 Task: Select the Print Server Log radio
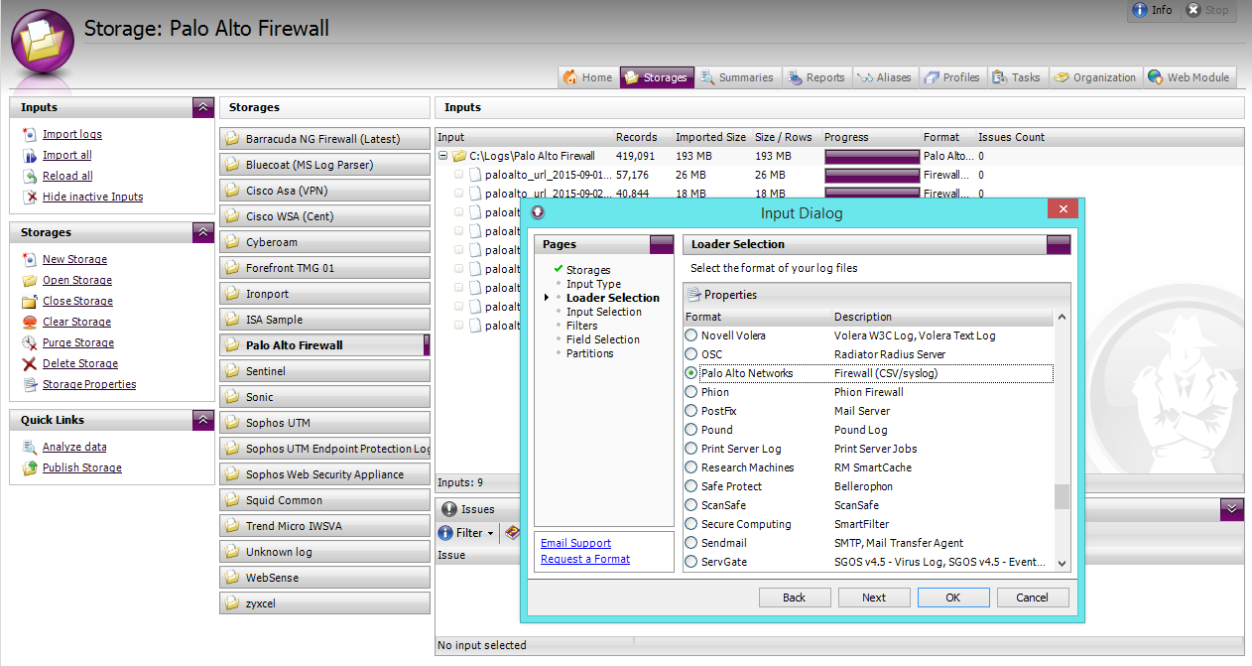click(691, 449)
